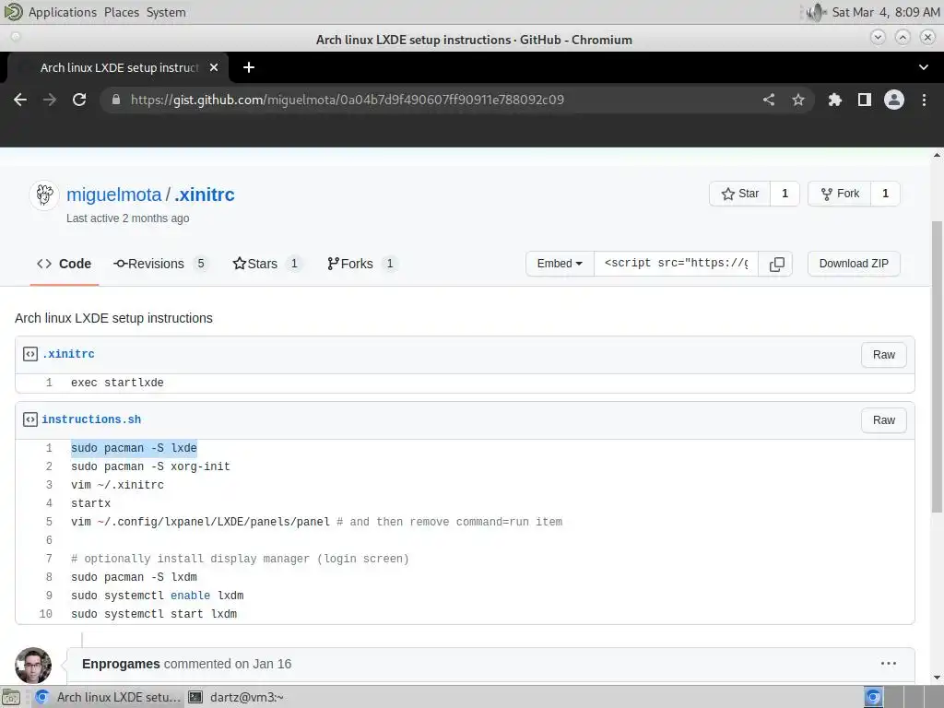View site info via lock icon
This screenshot has width=944, height=708.
coord(116,100)
